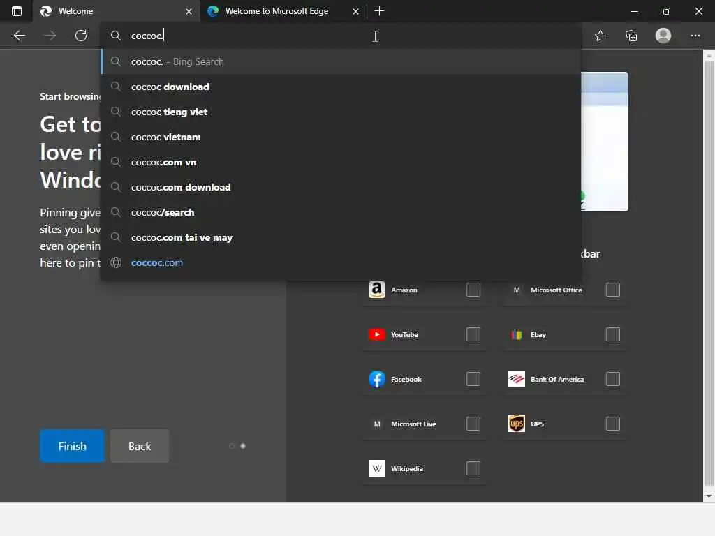The height and width of the screenshot is (536, 715).
Task: Click the Microsoft Live 'M' icon
Action: click(377, 424)
